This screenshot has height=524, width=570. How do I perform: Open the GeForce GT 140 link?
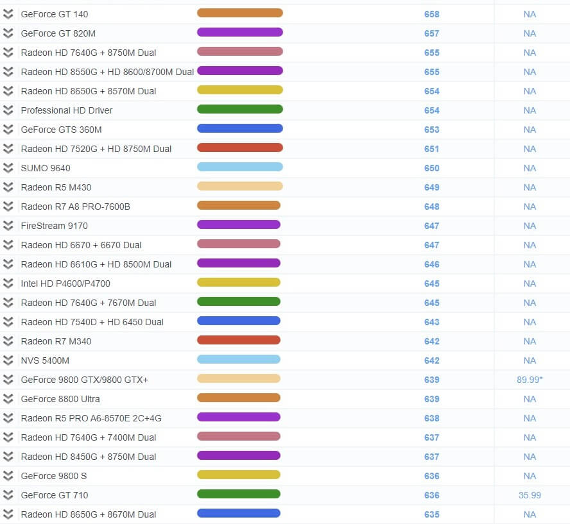55,14
